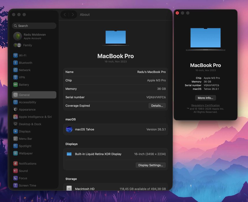Select the Desktop & Dock icon
Screen dimensions: 248x202
tap(15, 124)
